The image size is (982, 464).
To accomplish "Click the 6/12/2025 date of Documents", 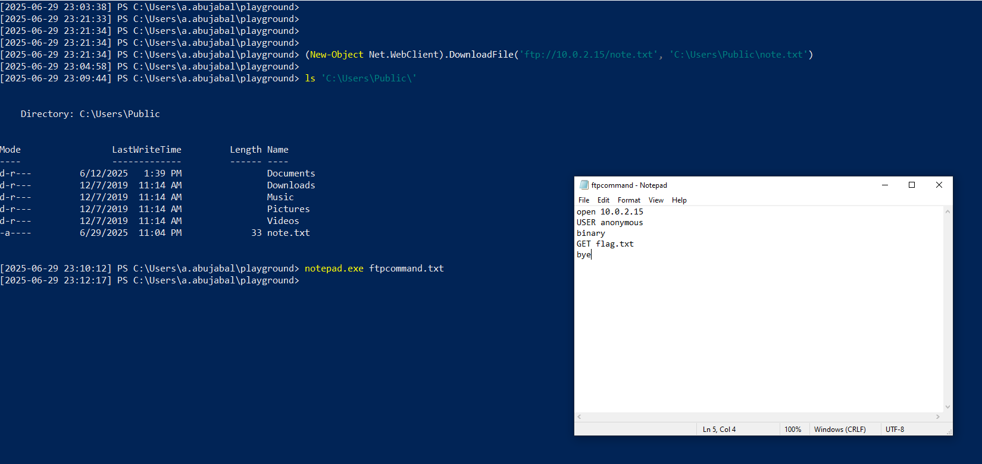I will click(x=104, y=173).
